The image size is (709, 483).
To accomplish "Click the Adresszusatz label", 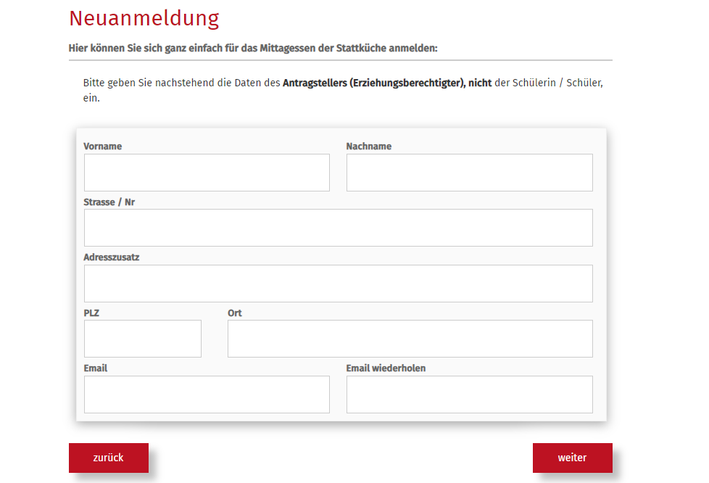I will point(112,257).
